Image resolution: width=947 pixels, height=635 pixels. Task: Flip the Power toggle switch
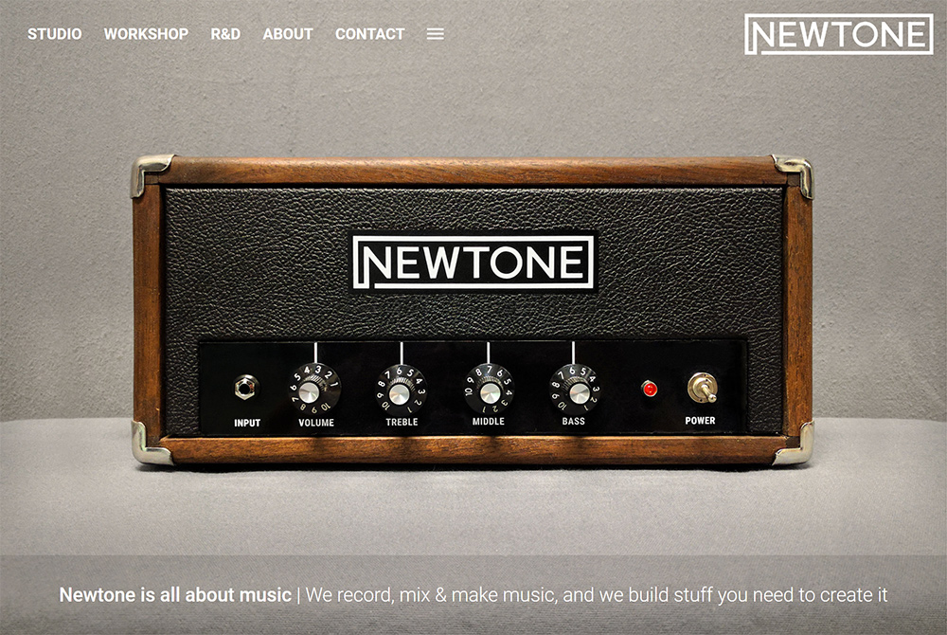tap(703, 387)
